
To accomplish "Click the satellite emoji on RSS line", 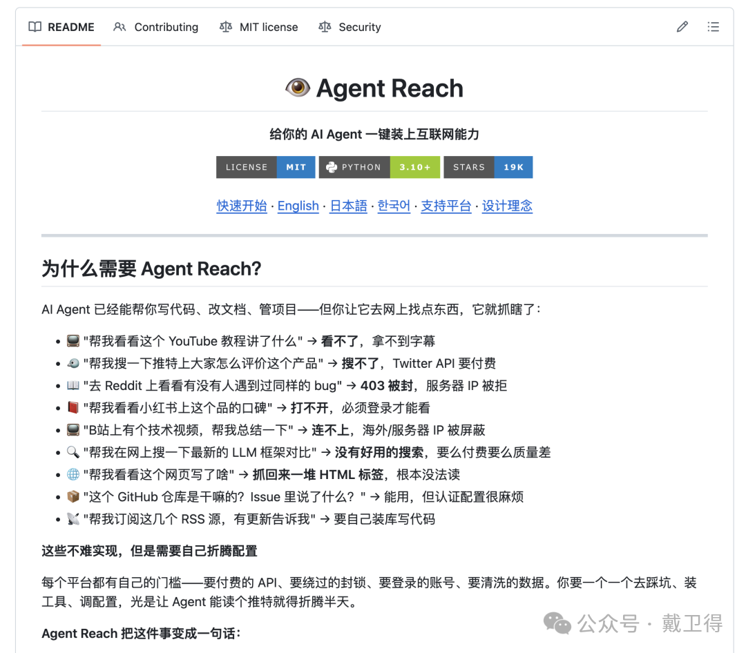I will 73,519.
